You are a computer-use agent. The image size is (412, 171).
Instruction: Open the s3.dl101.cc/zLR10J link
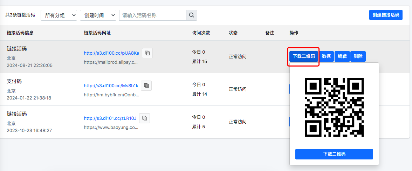coord(110,118)
